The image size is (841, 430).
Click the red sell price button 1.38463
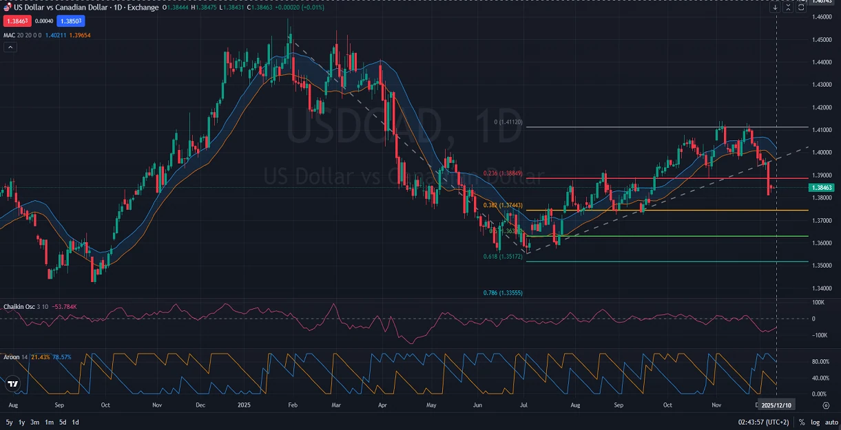(x=17, y=21)
